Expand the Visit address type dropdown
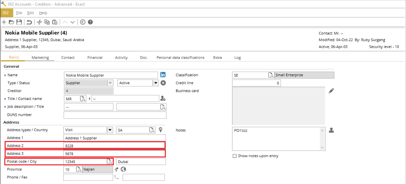The image size is (406, 184). point(110,130)
